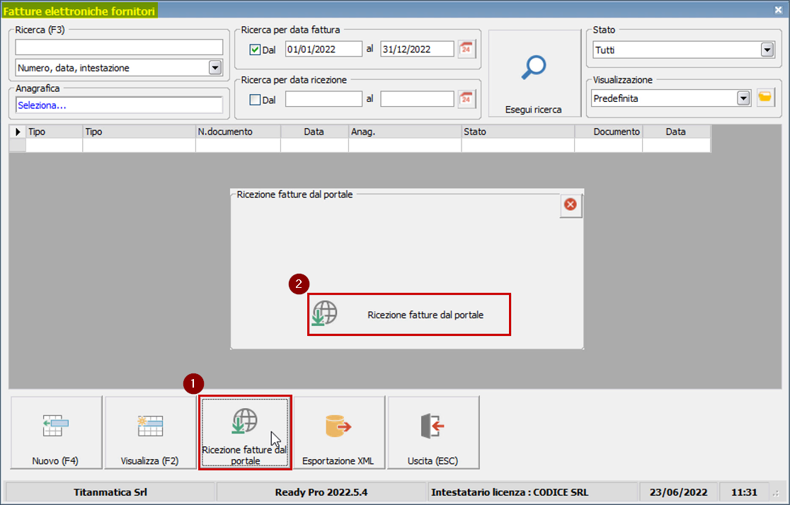This screenshot has height=505, width=790.
Task: Click the empty data ricezione start field
Action: pos(324,99)
